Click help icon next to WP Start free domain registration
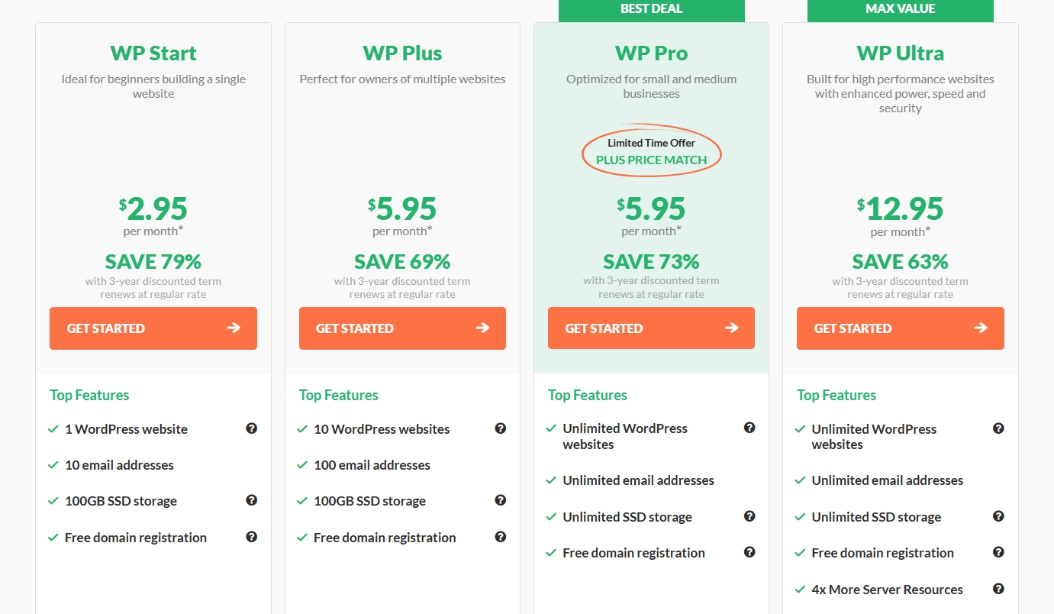Viewport: 1054px width, 614px height. pyautogui.click(x=251, y=537)
